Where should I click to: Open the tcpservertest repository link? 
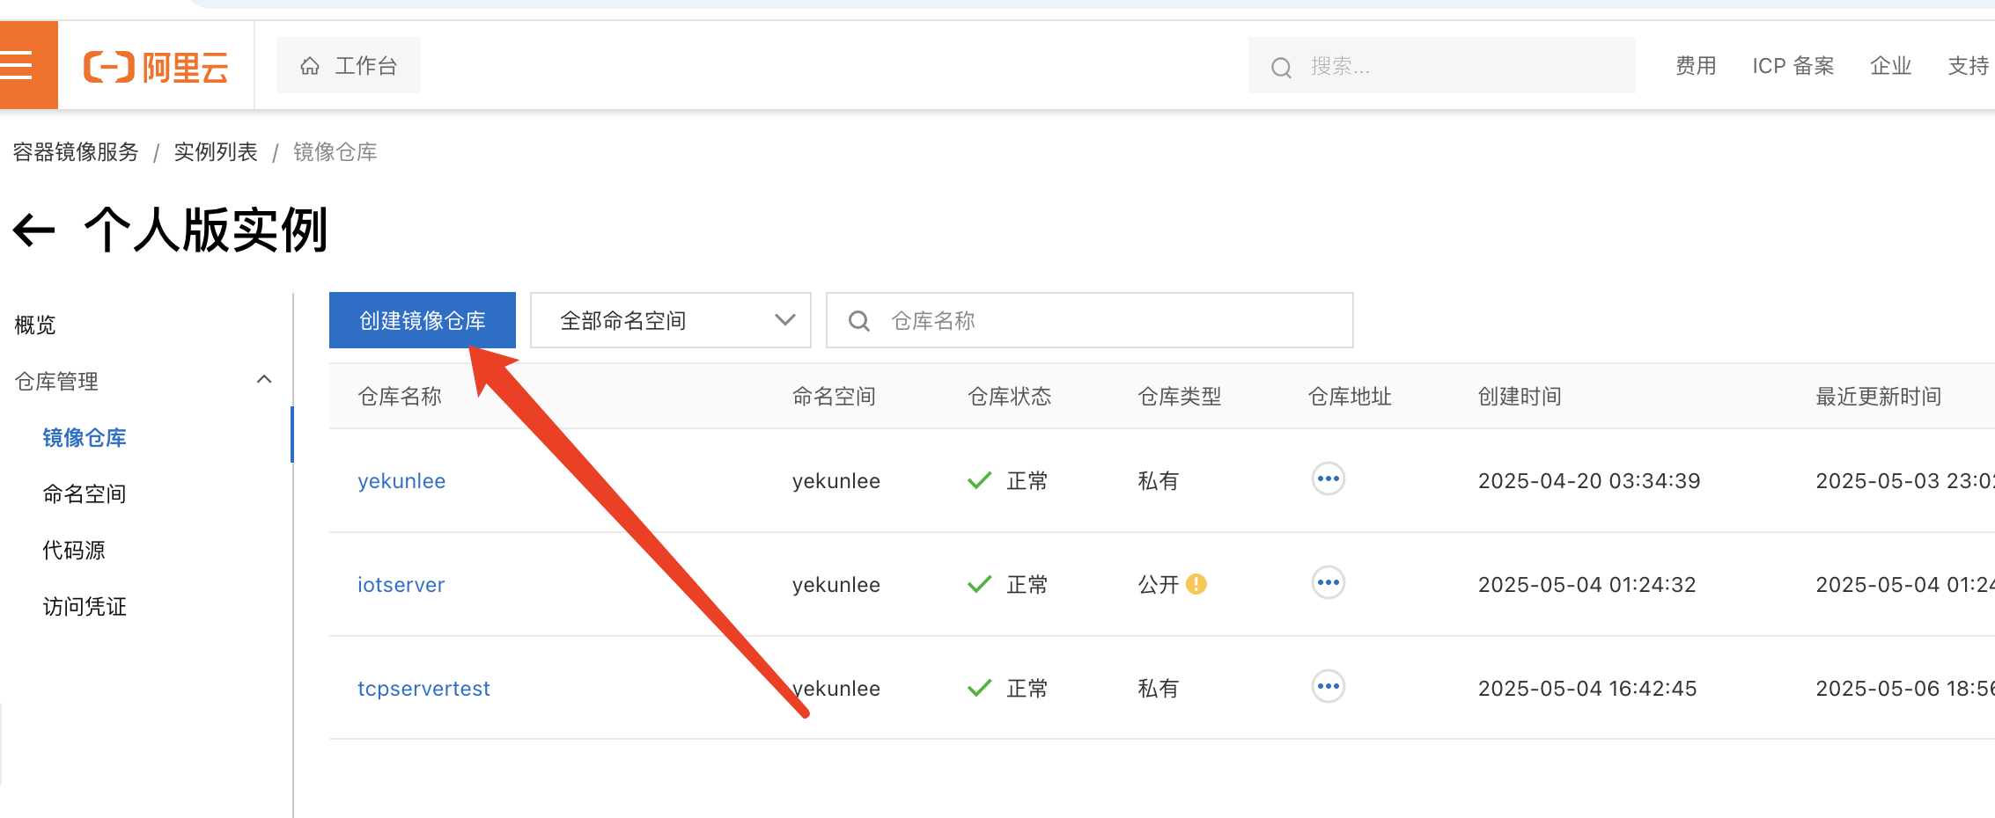[x=423, y=689]
